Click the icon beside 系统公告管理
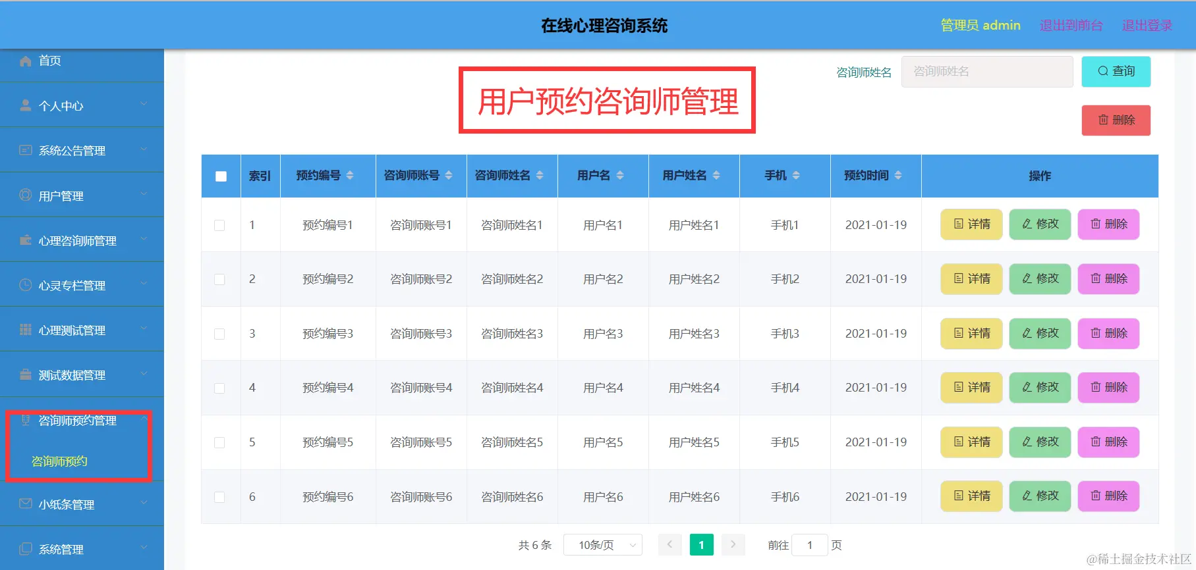 pos(26,150)
